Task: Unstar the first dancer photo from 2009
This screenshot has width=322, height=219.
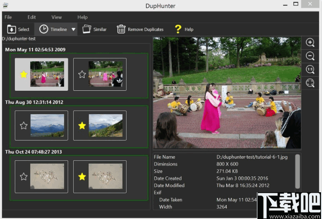Action: point(23,74)
